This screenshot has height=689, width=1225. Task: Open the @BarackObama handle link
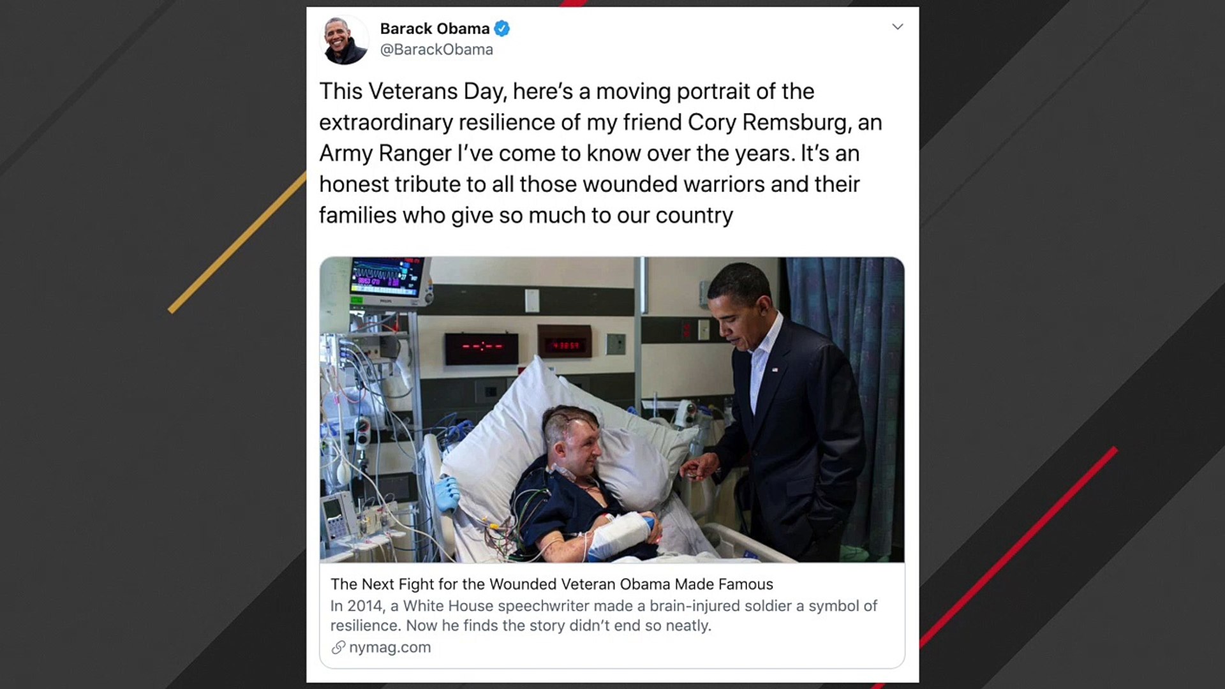pos(436,50)
